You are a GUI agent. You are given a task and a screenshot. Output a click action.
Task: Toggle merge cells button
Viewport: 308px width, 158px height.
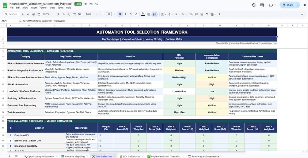point(154,14)
